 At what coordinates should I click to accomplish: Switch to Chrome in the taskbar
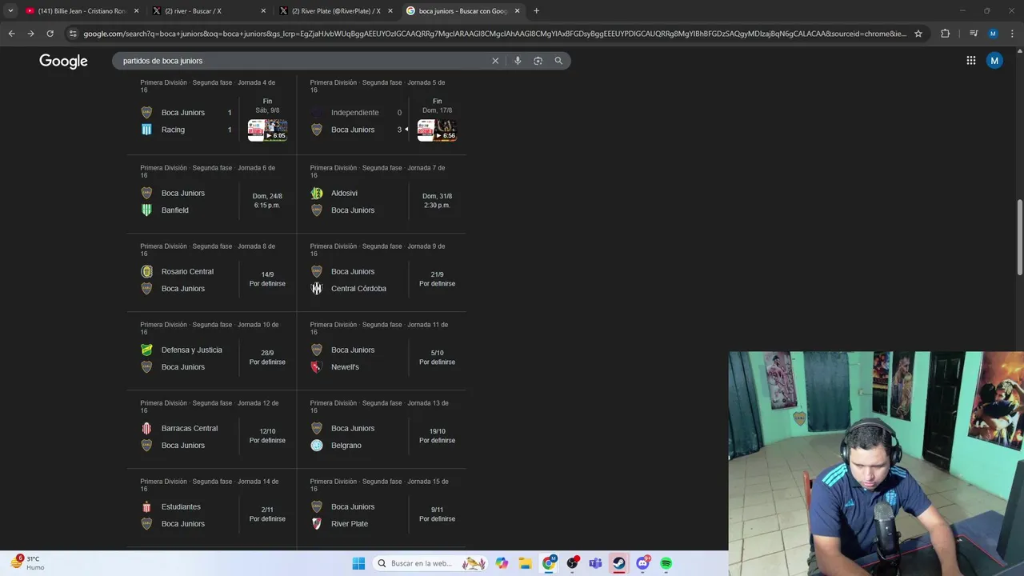tap(549, 563)
